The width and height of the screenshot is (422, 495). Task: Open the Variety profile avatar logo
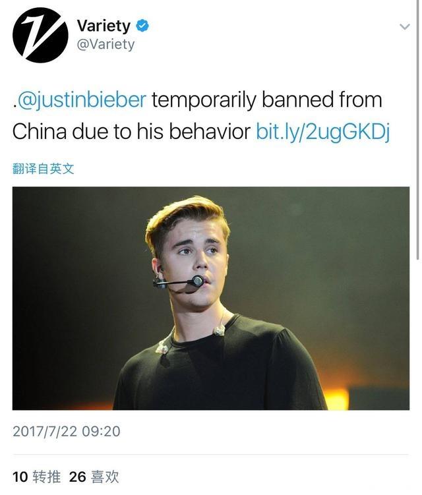40,35
